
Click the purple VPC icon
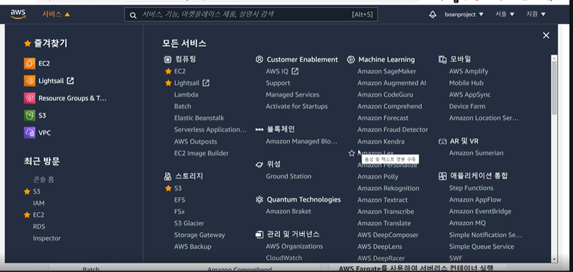[29, 133]
